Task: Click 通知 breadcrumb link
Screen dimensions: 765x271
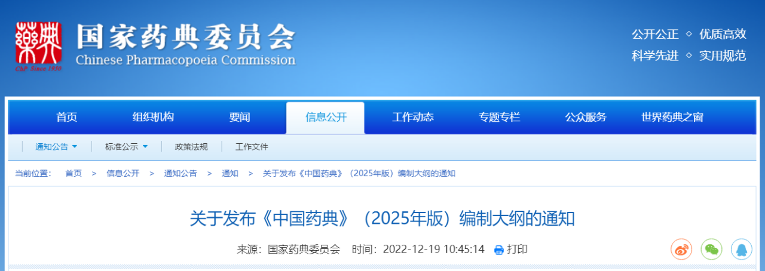Action: 230,173
